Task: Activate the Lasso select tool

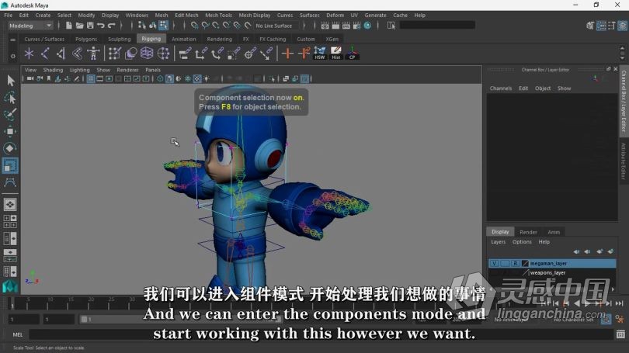Action: pyautogui.click(x=10, y=97)
